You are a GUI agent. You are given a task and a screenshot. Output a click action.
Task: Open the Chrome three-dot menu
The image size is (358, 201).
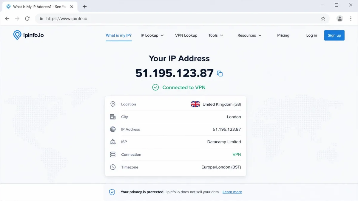point(351,18)
